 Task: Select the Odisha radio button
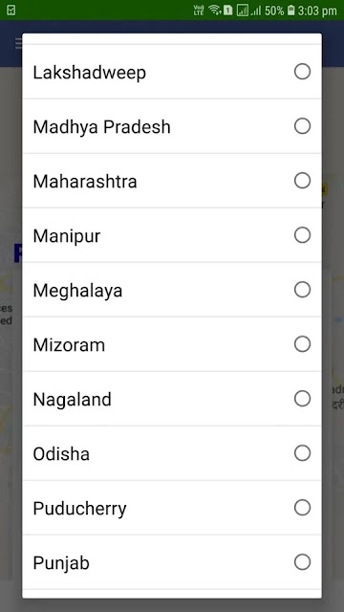302,453
